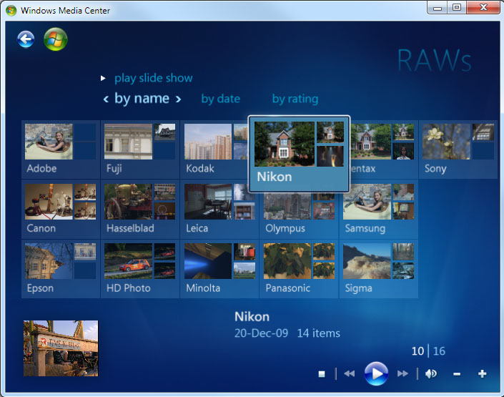504x397 pixels.
Task: Fast forward with the double-right arrow button
Action: pos(402,373)
